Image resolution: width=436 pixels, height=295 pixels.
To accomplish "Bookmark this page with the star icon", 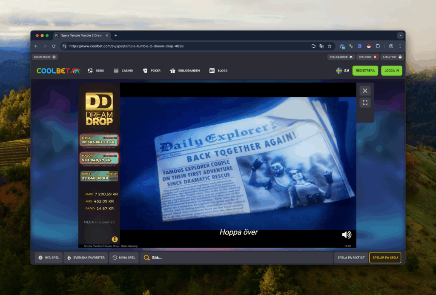I will click(x=330, y=46).
